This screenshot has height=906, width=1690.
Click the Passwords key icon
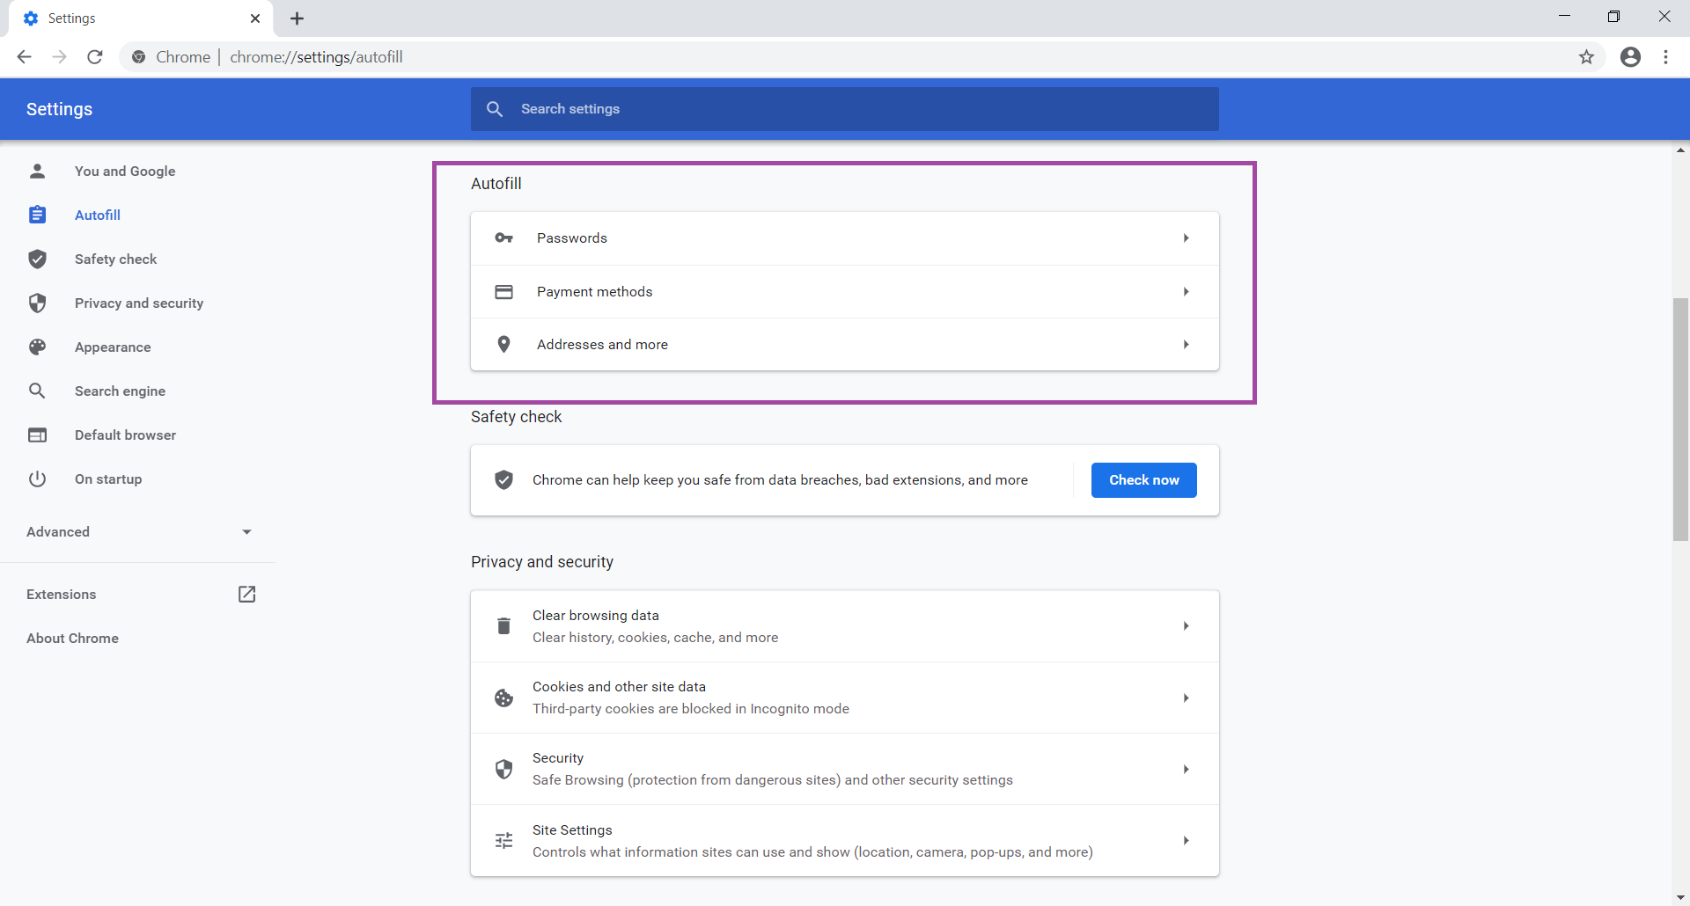coord(503,237)
